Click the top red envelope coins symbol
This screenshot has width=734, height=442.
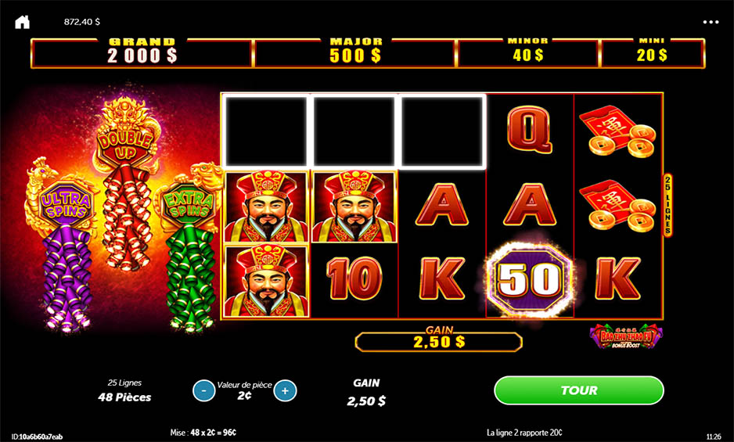point(618,131)
